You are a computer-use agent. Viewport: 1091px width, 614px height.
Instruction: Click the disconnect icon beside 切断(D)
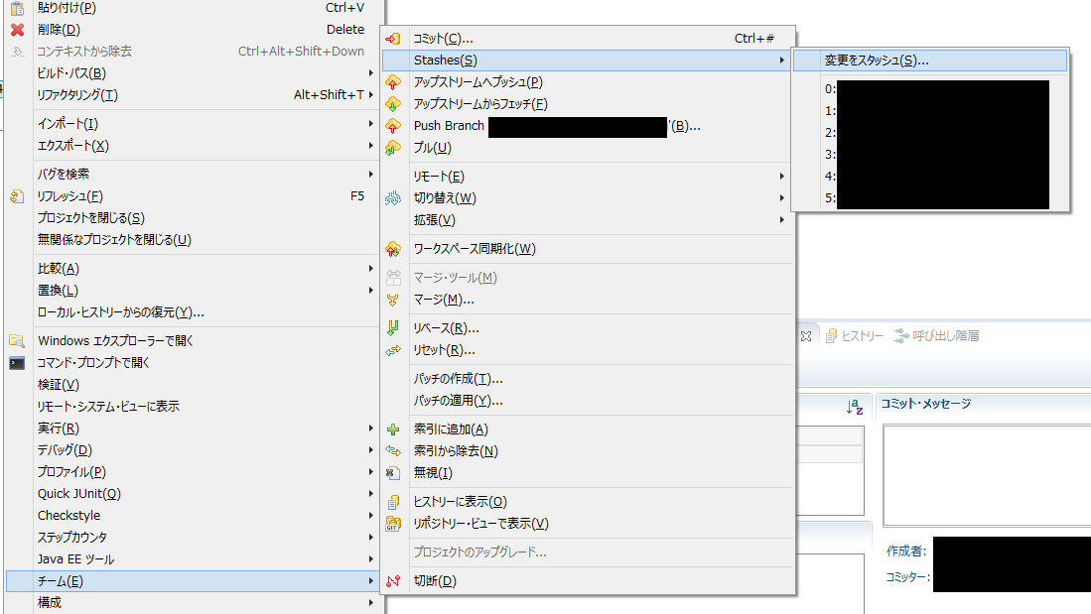coord(393,580)
